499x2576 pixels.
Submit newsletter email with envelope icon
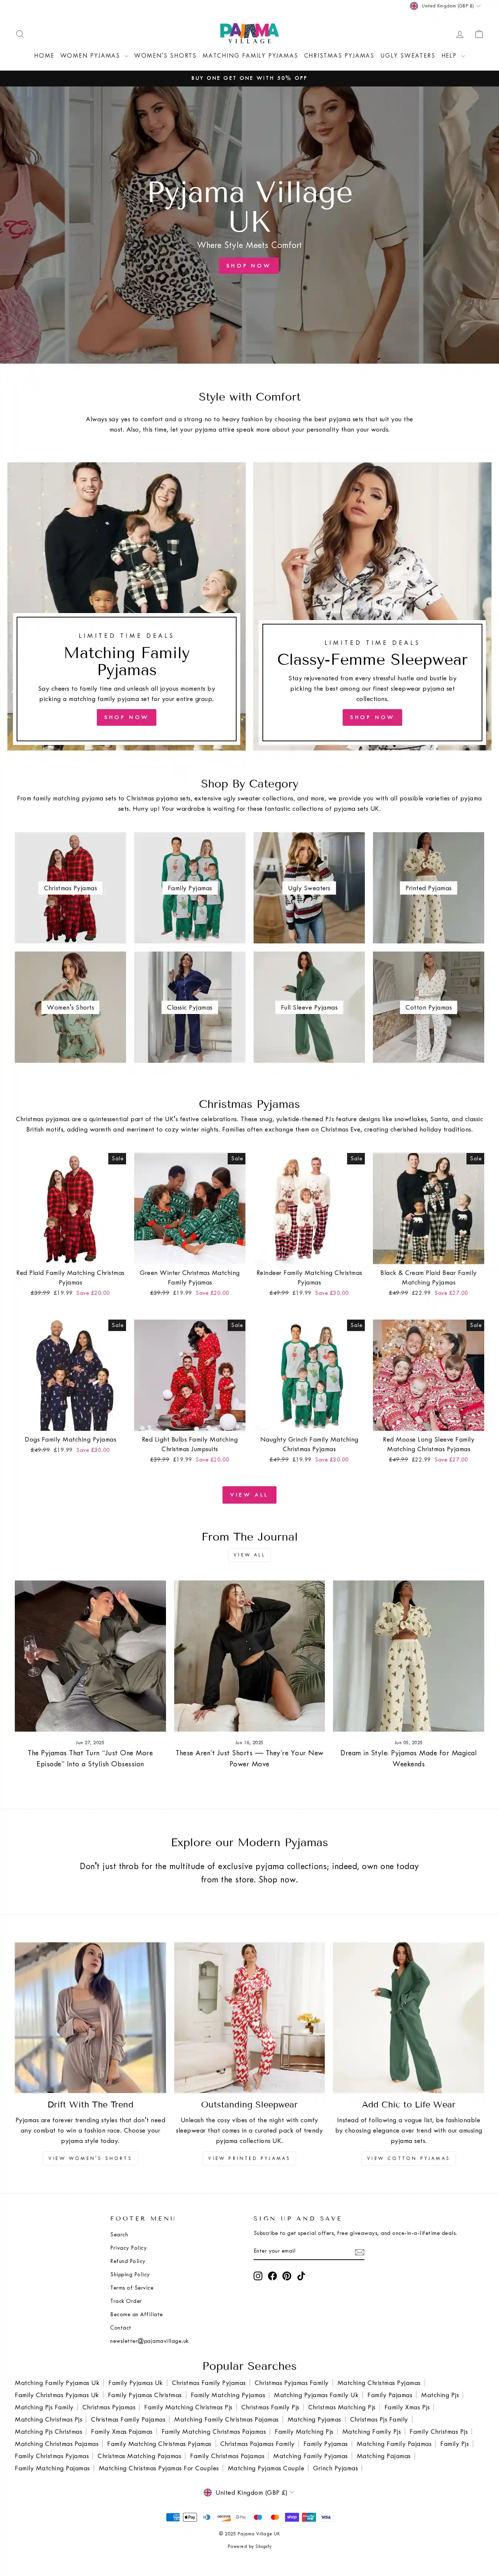(x=360, y=2252)
